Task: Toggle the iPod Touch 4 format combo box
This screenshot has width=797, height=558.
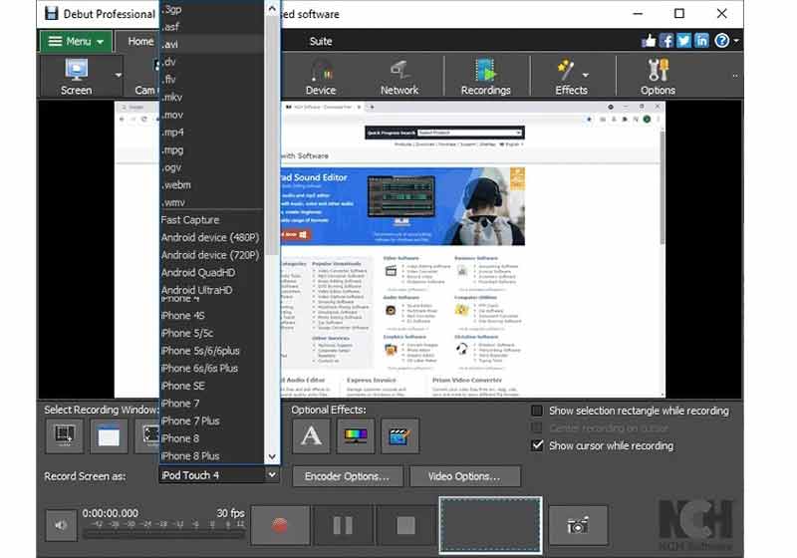Action: pos(219,475)
